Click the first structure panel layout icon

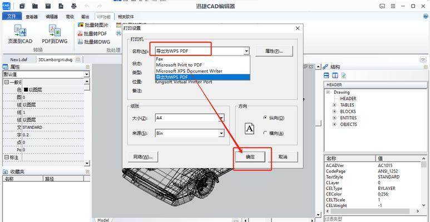point(327,75)
